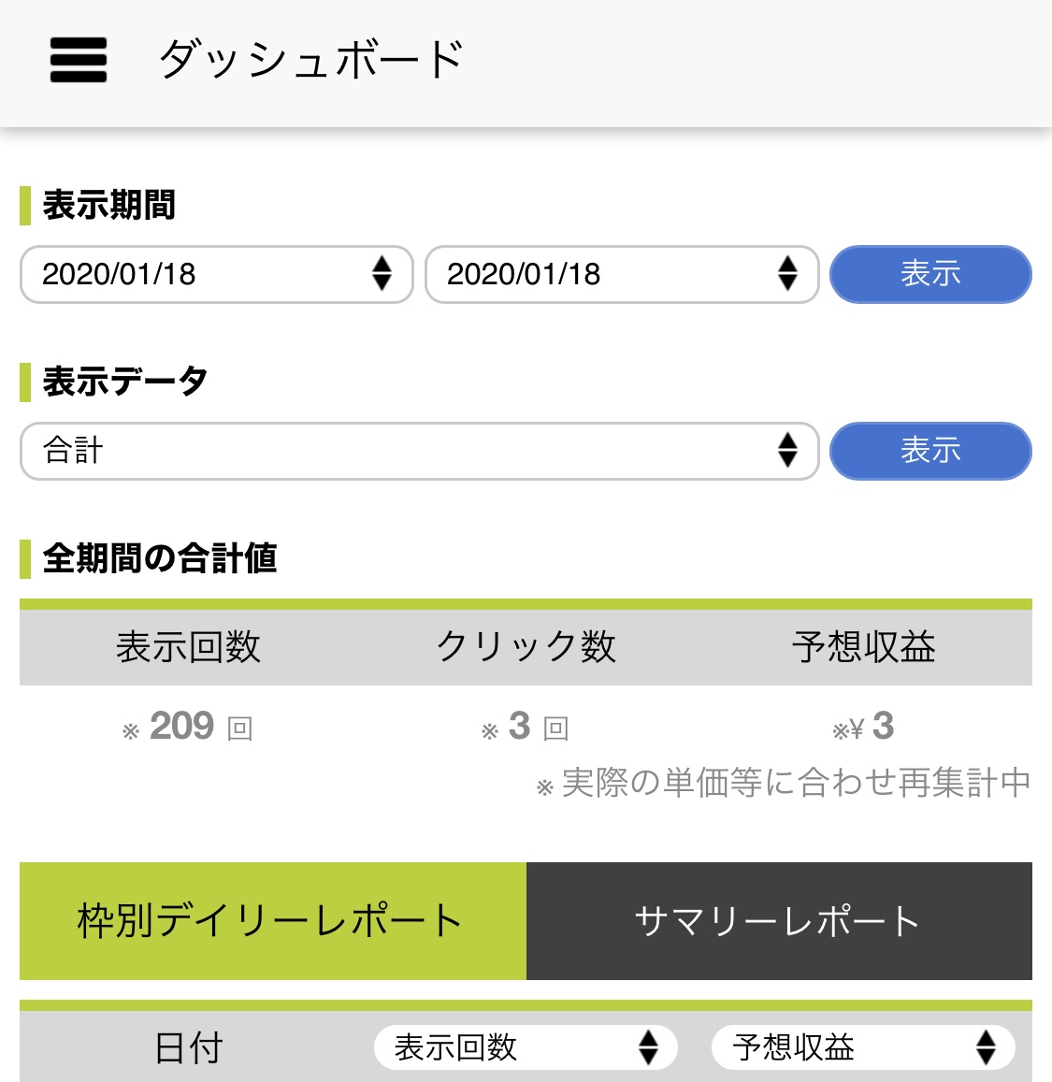Switch to 枠別デイリーレポート tab

pos(272,921)
